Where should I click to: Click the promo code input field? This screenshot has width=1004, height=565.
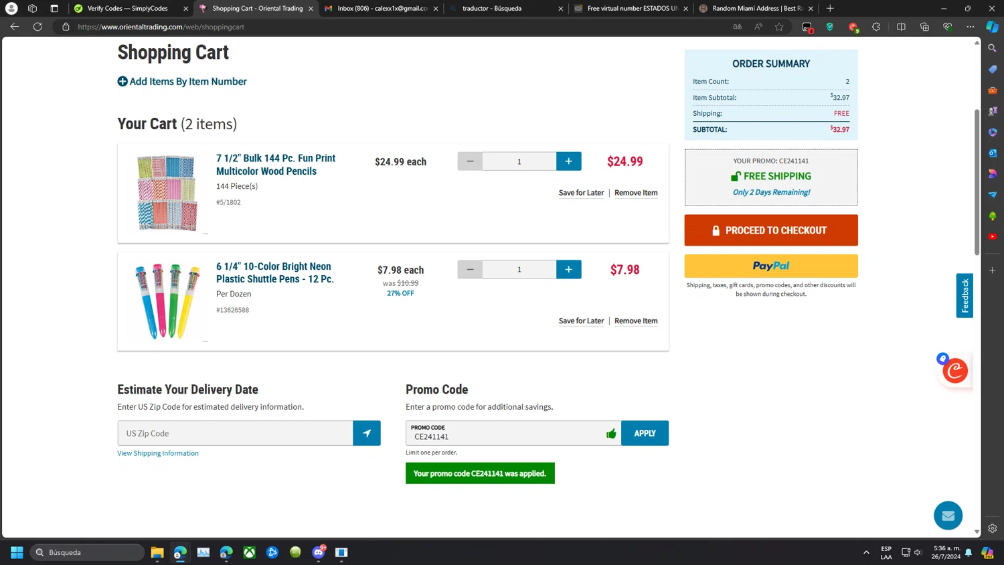coord(513,433)
